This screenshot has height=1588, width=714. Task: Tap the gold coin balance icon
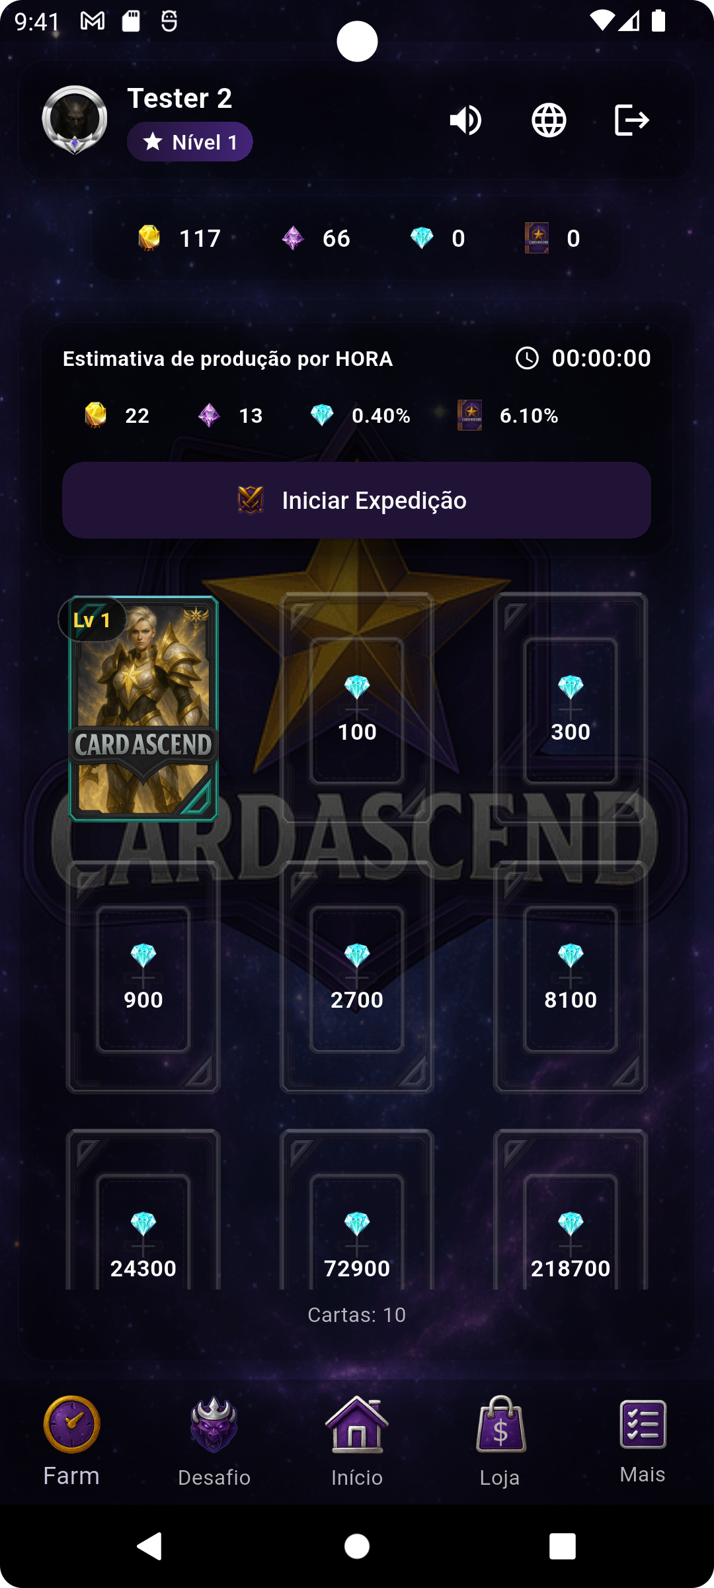tap(149, 238)
